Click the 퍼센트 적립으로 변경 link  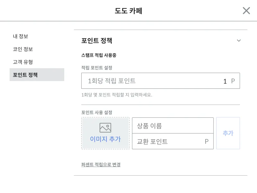pyautogui.click(x=101, y=165)
